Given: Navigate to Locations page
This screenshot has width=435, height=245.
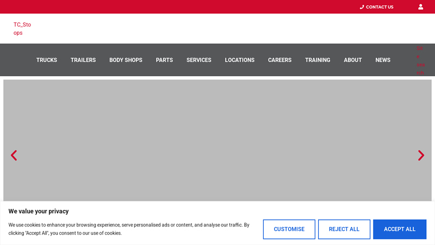Looking at the screenshot, I should 240,60.
